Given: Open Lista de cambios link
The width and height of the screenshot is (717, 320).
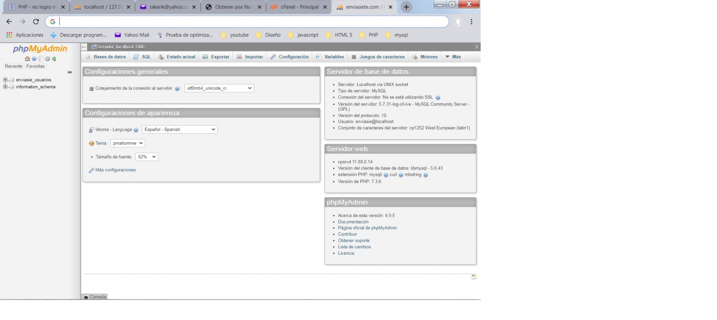Looking at the screenshot, I should [x=355, y=247].
